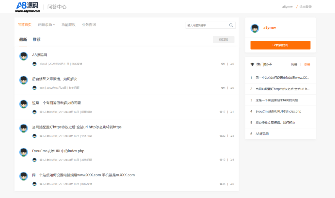Click the 退出登录 link
This screenshot has width=335, height=198.
point(306,7)
